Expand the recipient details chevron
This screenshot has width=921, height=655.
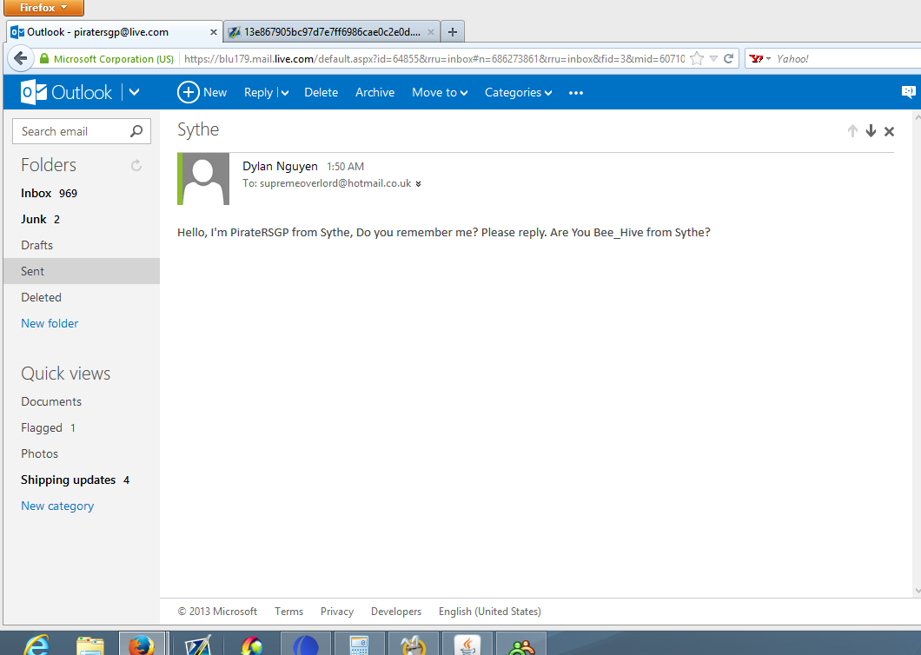tap(418, 184)
